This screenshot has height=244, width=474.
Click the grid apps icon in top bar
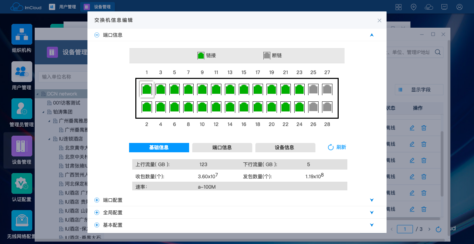(x=398, y=7)
